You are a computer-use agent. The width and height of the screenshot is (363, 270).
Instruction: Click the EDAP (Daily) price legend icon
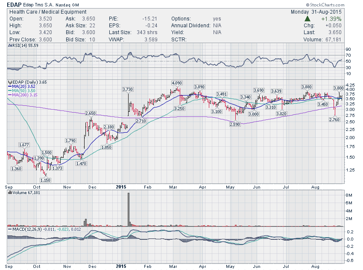pos(10,82)
